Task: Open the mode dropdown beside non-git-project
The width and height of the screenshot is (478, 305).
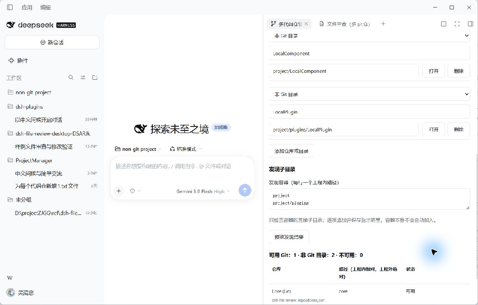Action: (186, 149)
